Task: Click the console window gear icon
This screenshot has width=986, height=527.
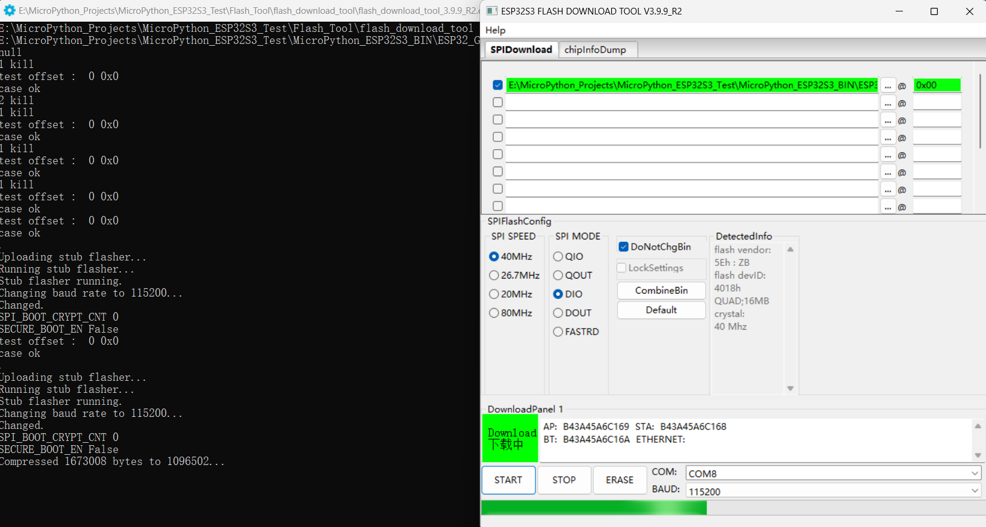Action: (x=9, y=10)
